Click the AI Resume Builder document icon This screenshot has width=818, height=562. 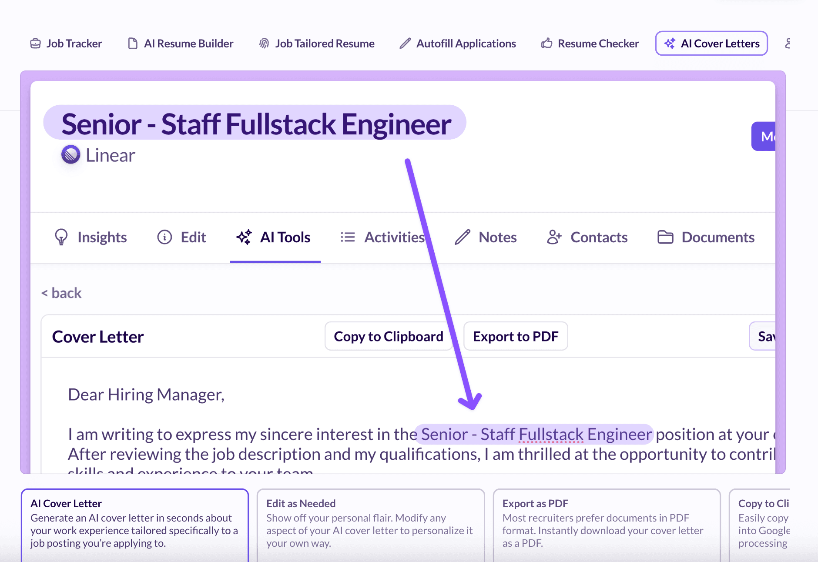133,43
